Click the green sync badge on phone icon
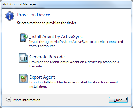Viewport: 133px width, 108px height. 26,36
